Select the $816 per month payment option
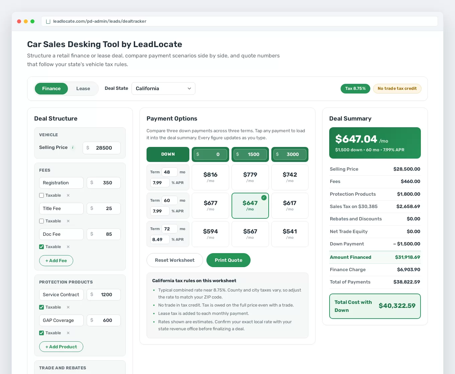455x374 pixels. pos(210,177)
